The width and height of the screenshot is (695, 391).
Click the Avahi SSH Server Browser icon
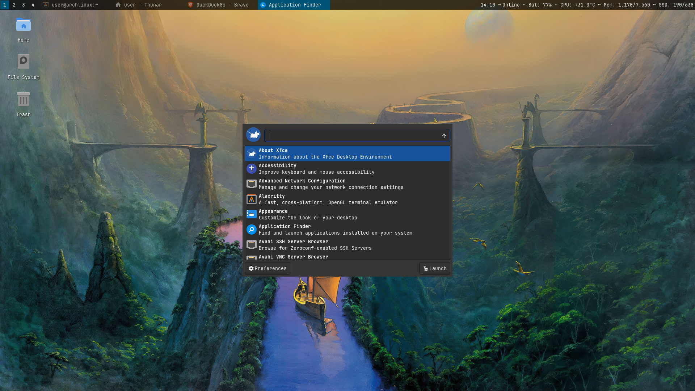252,245
